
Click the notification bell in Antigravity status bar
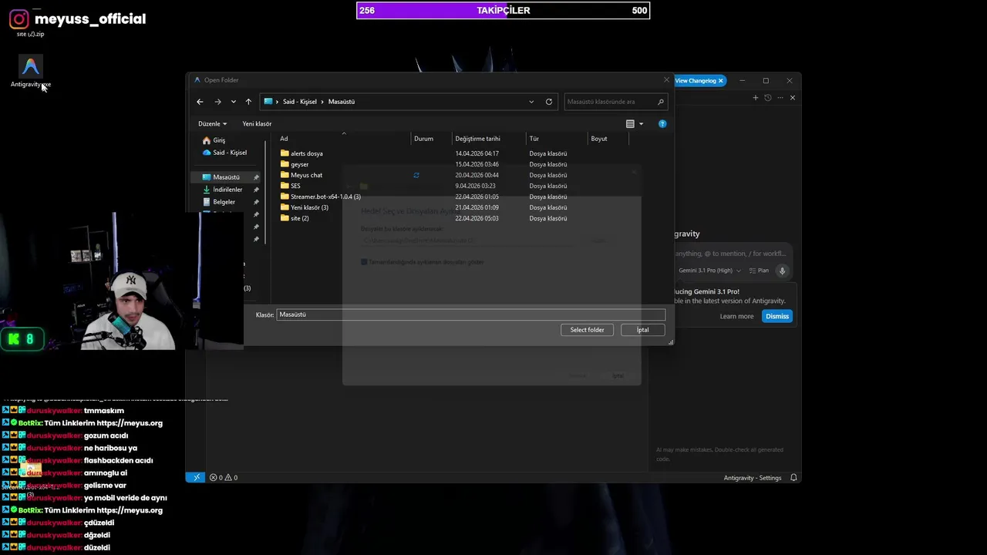point(792,478)
